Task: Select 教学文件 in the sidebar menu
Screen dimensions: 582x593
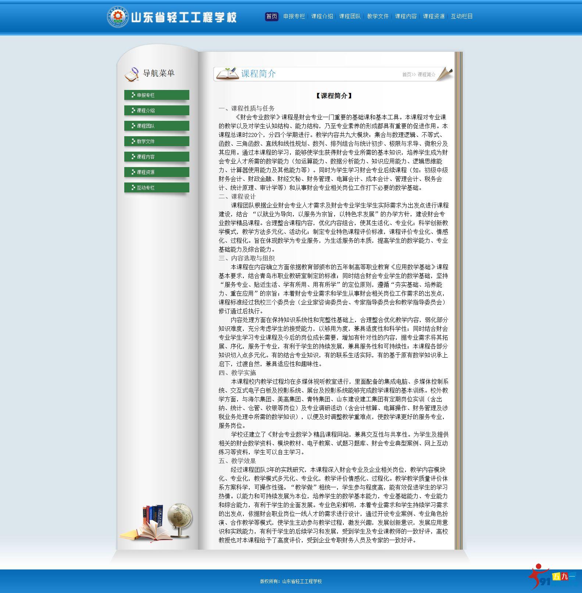Action: click(157, 141)
